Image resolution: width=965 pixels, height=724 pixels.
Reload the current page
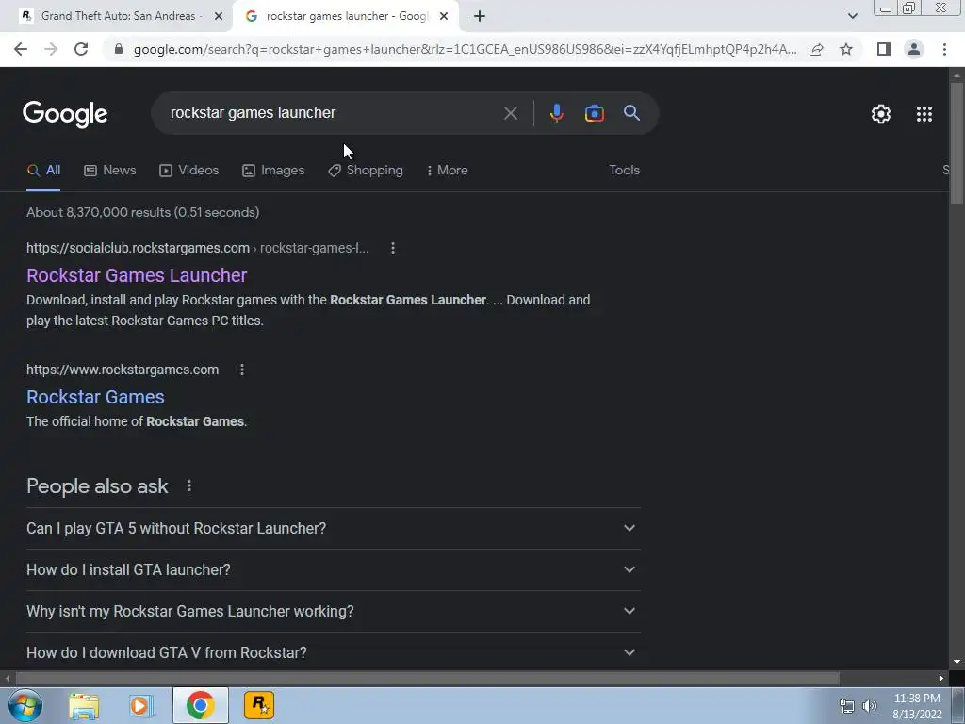point(81,49)
